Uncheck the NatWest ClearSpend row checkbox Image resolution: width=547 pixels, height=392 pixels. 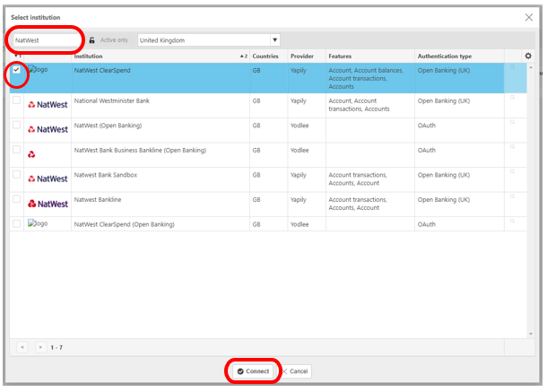(x=17, y=70)
